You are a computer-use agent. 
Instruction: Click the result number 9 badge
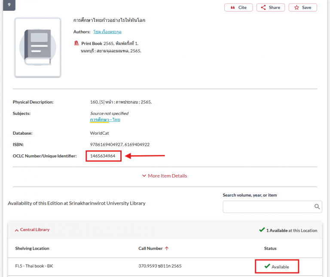coord(9,5)
